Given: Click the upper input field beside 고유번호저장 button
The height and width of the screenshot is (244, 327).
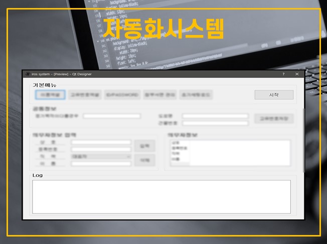Looking at the screenshot, I should [x=215, y=116].
